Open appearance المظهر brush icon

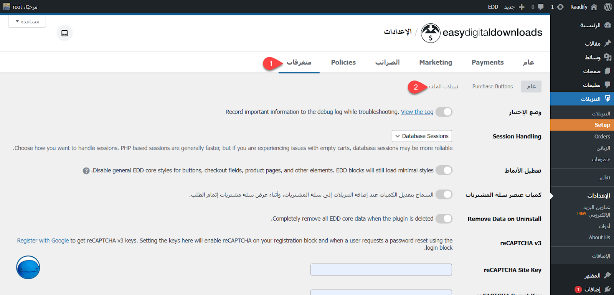coord(607,275)
